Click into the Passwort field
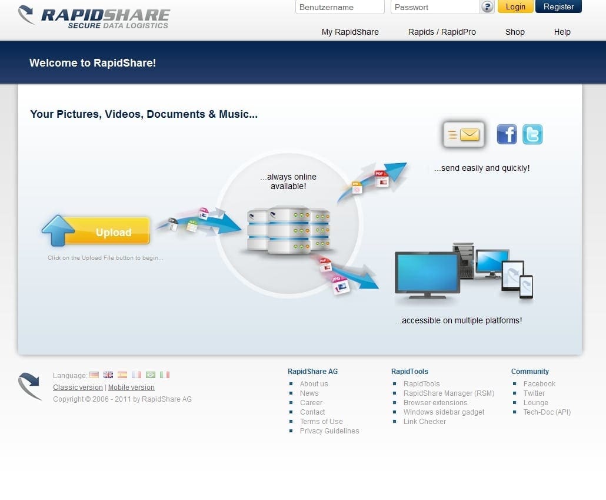This screenshot has height=500, width=606. click(x=435, y=7)
